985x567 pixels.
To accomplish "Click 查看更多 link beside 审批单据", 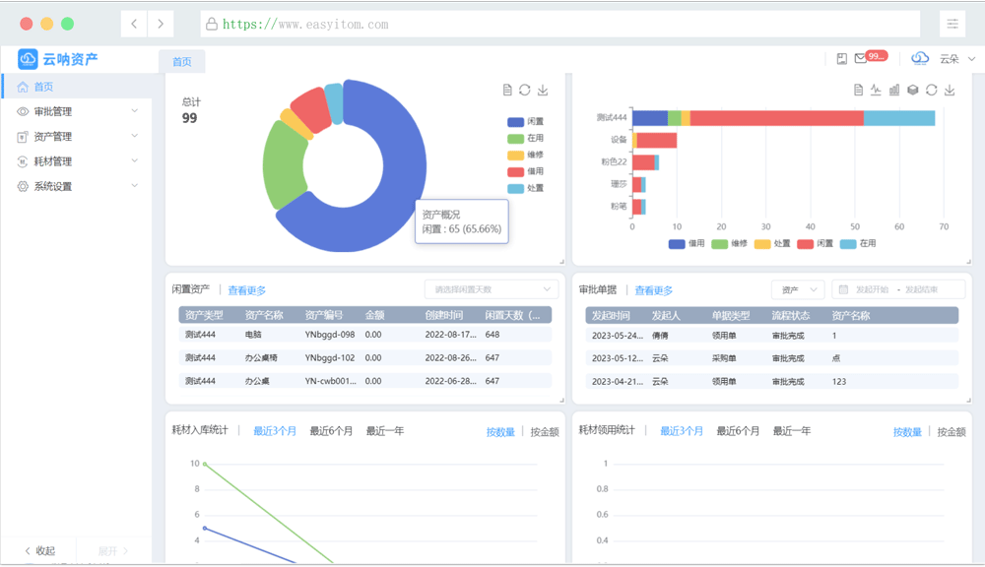I will coord(654,290).
